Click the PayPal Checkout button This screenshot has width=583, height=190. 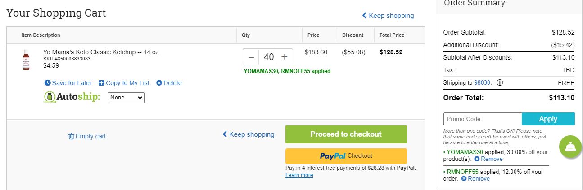point(346,156)
